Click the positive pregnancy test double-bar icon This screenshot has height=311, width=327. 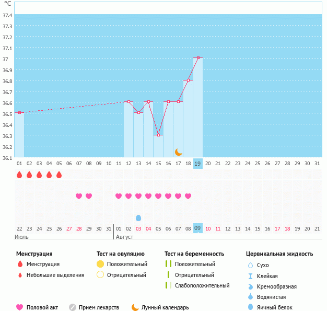coord(168,264)
